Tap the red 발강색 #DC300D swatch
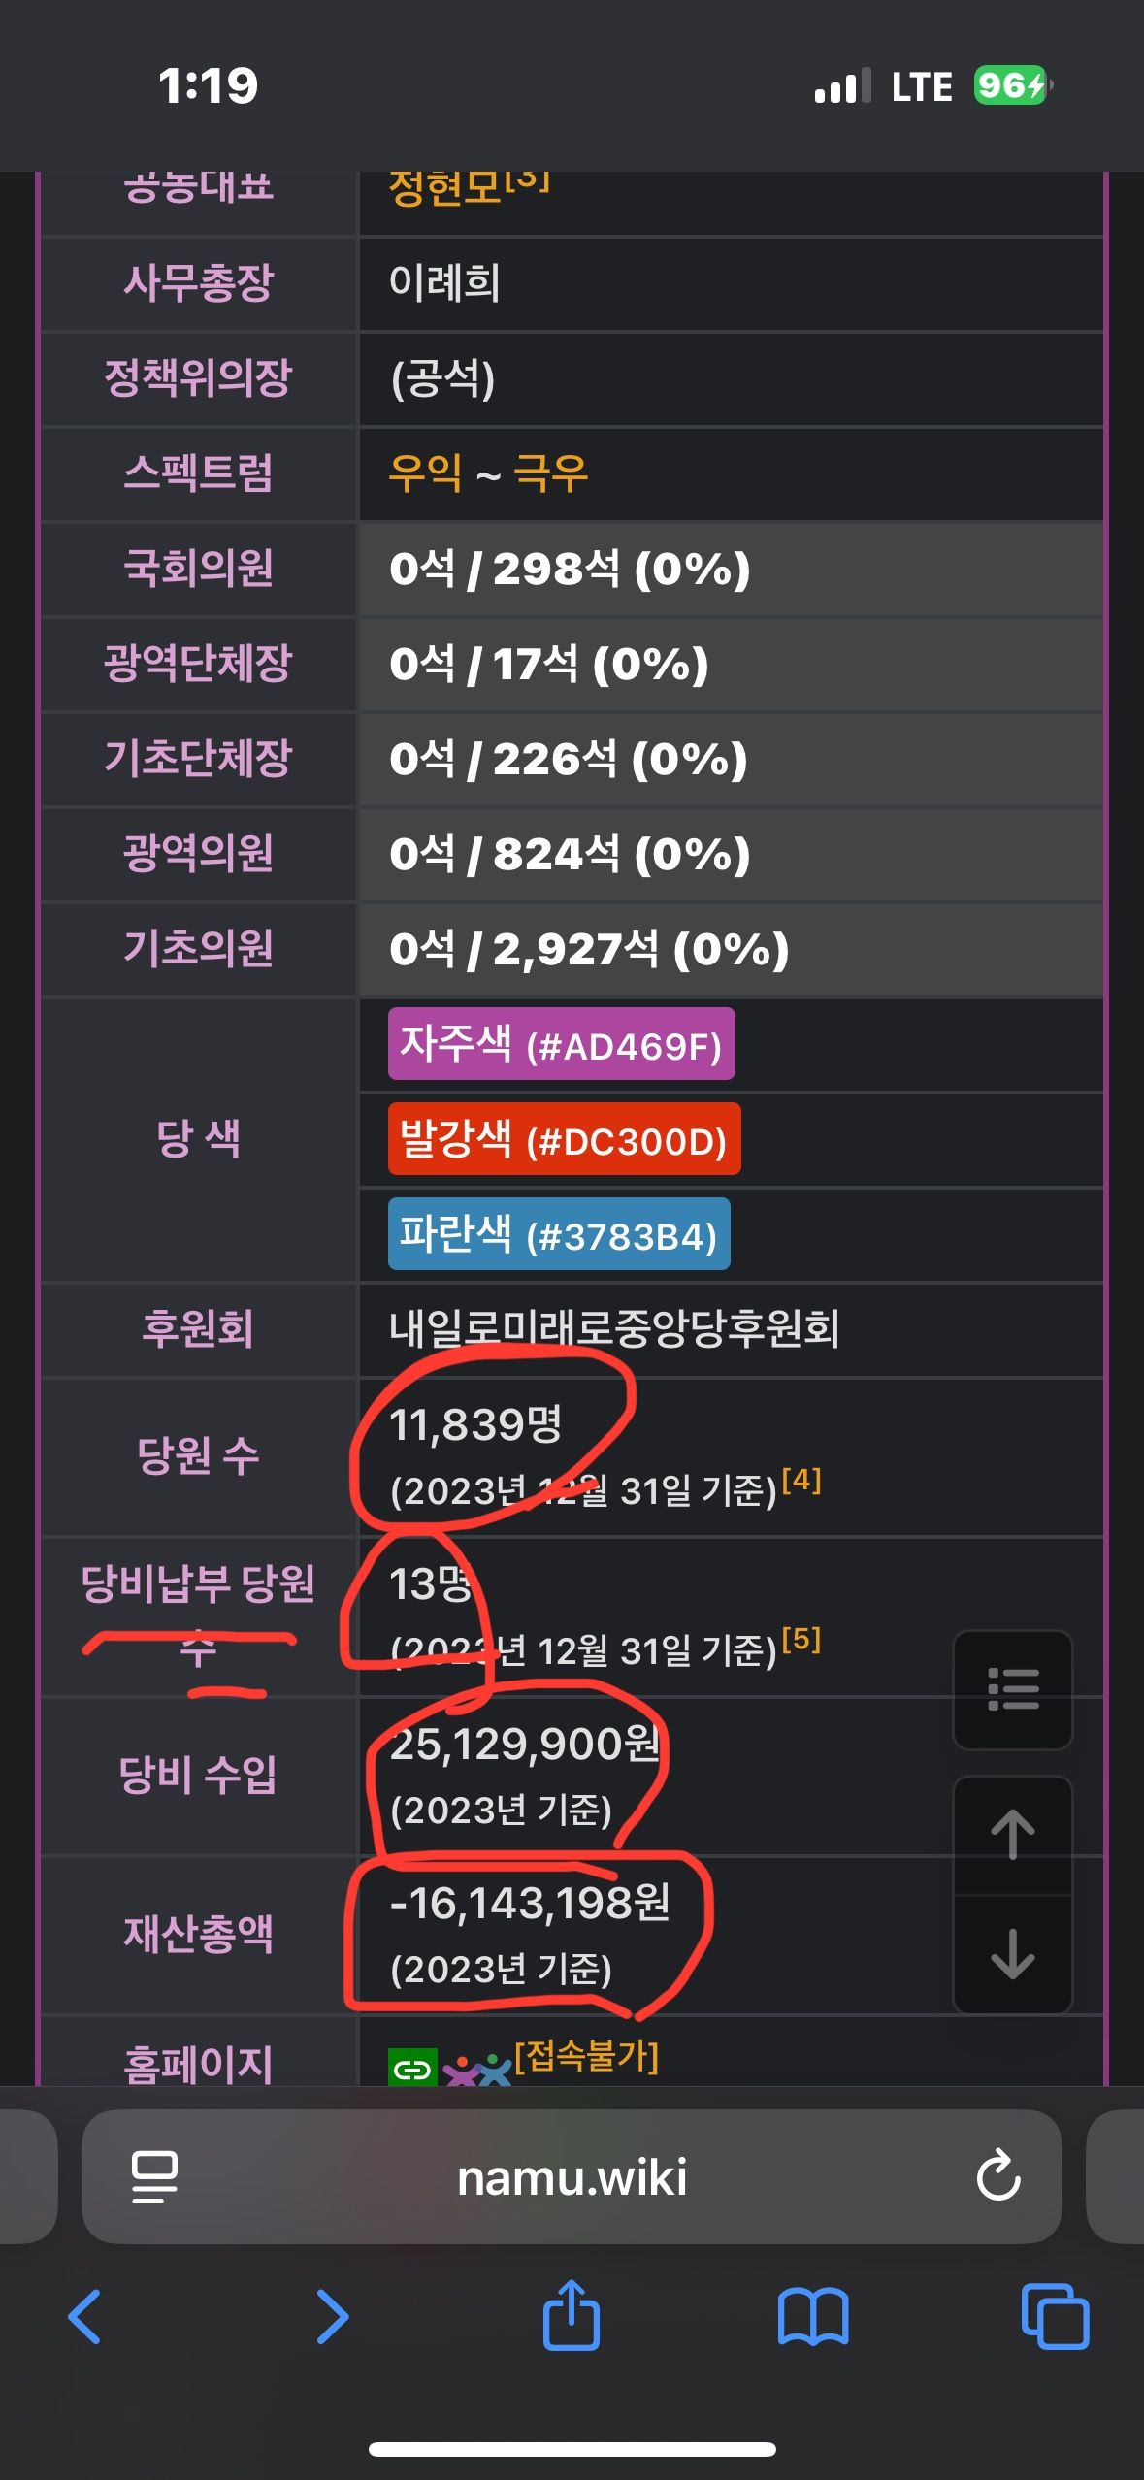Image resolution: width=1144 pixels, height=2480 pixels. (x=564, y=1139)
